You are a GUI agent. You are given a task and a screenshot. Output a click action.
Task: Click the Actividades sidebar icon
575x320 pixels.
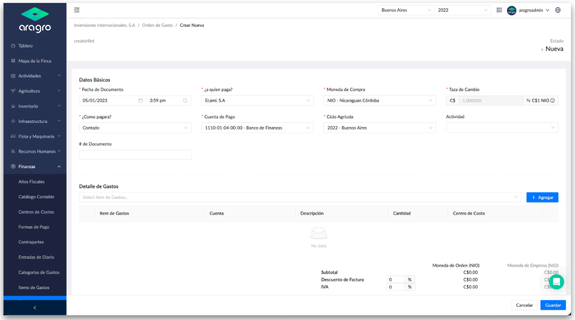tap(13, 76)
